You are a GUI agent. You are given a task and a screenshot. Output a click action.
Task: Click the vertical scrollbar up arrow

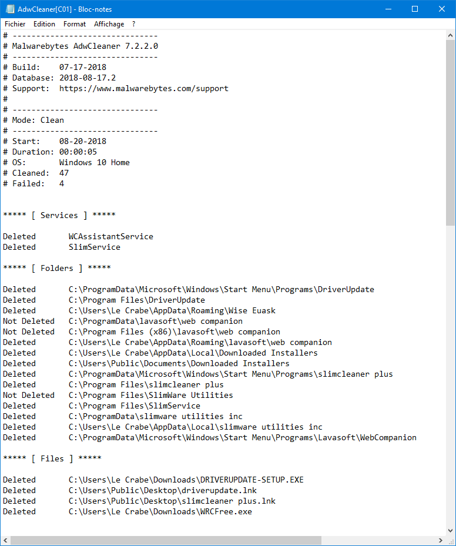pos(451,35)
